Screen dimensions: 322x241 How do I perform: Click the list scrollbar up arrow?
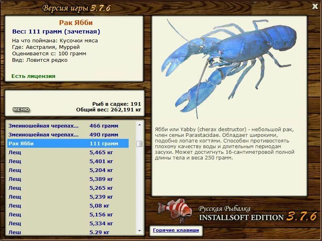click(x=140, y=125)
